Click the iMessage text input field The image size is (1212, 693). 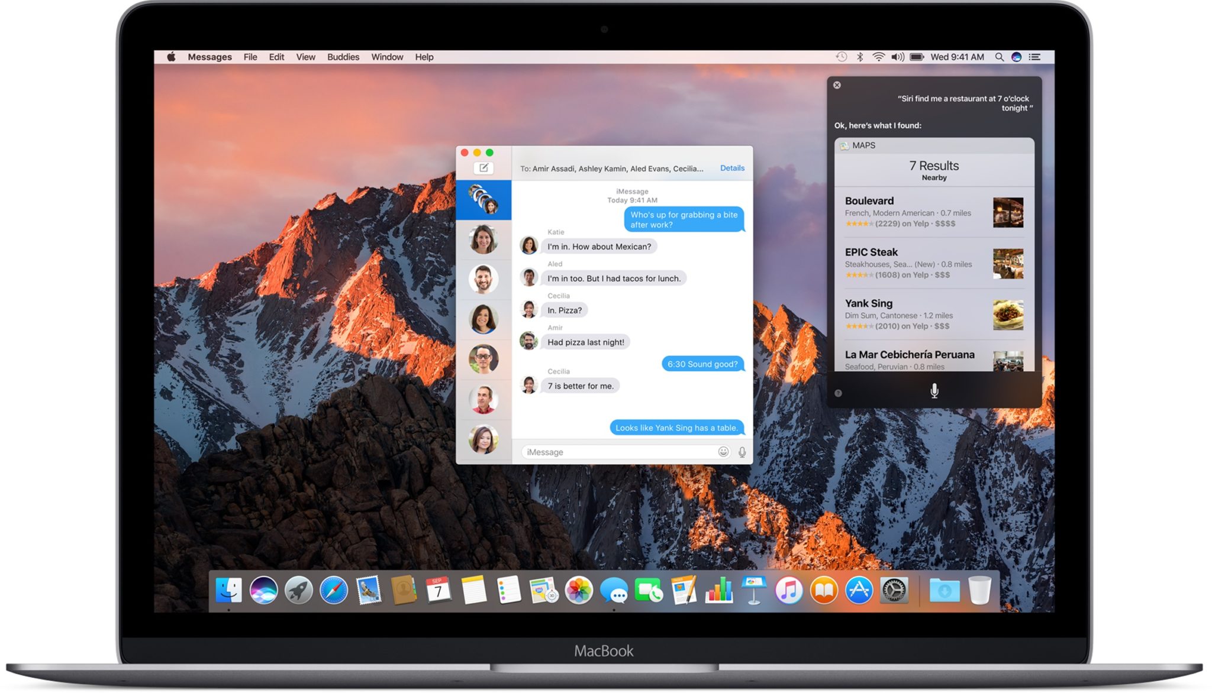(615, 452)
